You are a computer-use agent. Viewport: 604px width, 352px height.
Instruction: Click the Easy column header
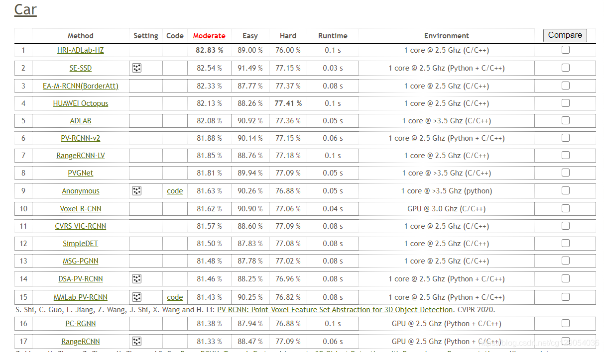(250, 36)
